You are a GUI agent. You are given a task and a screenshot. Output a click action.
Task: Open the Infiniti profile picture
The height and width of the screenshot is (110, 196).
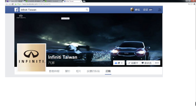click(32, 58)
